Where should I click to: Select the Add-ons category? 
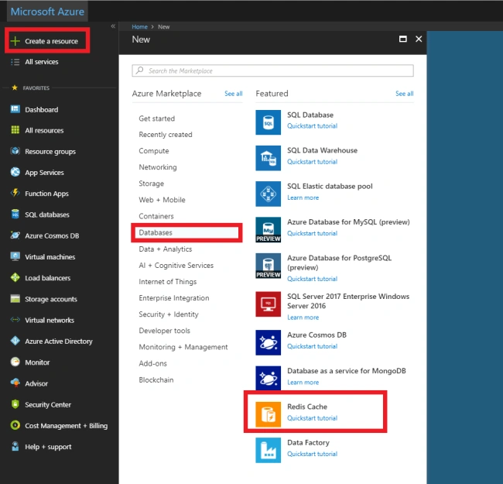pos(152,363)
